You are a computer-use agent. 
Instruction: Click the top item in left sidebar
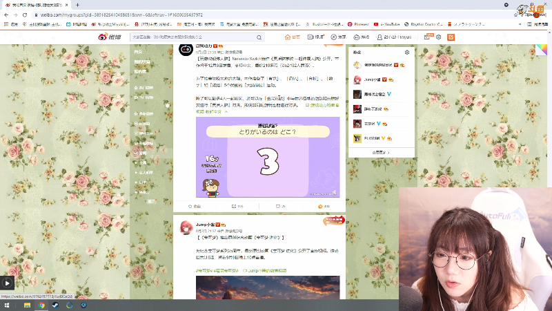click(x=138, y=52)
